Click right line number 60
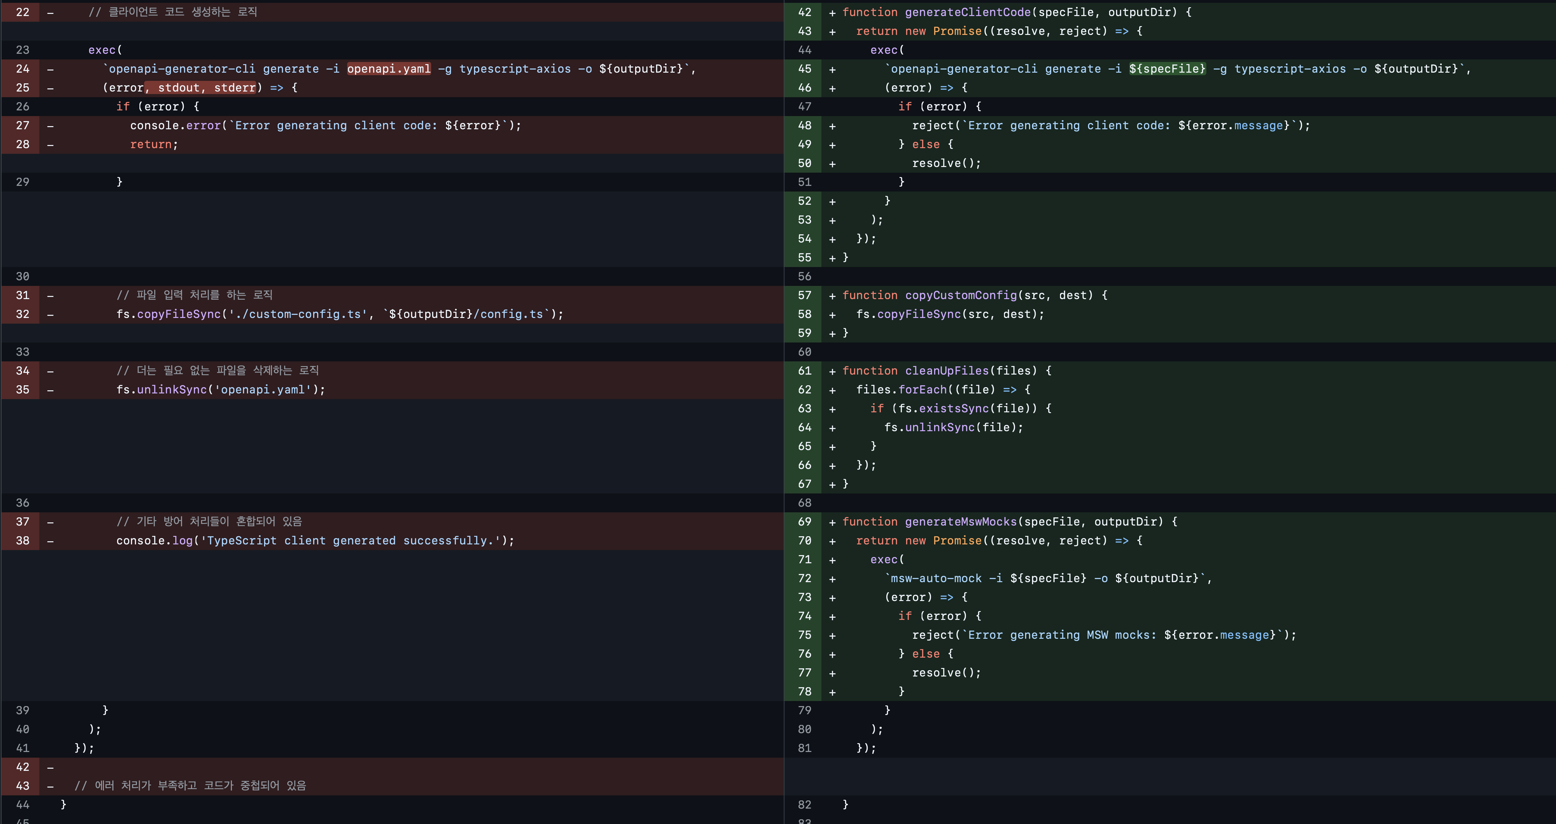The image size is (1556, 824). 804,352
